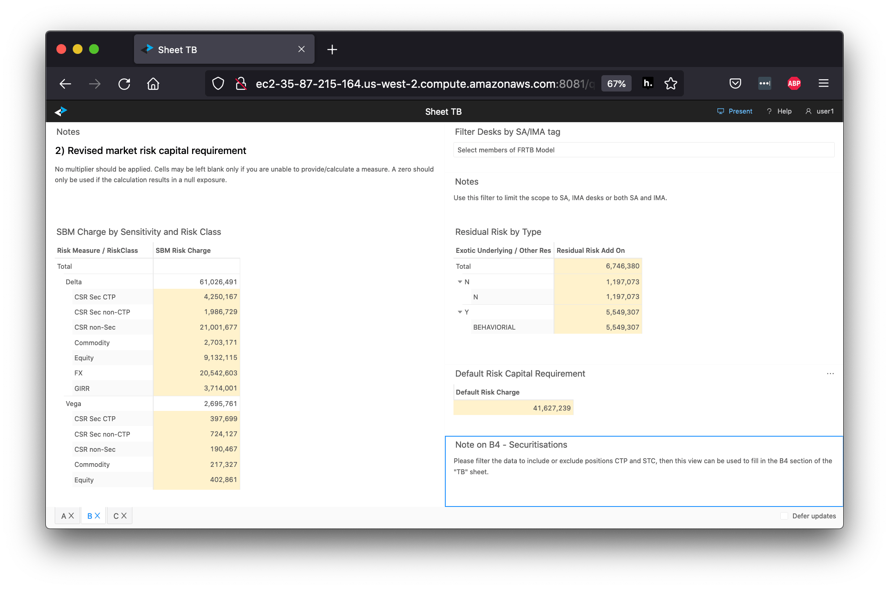The height and width of the screenshot is (589, 889).
Task: Collapse the N row in Residual Risk
Action: coord(460,282)
